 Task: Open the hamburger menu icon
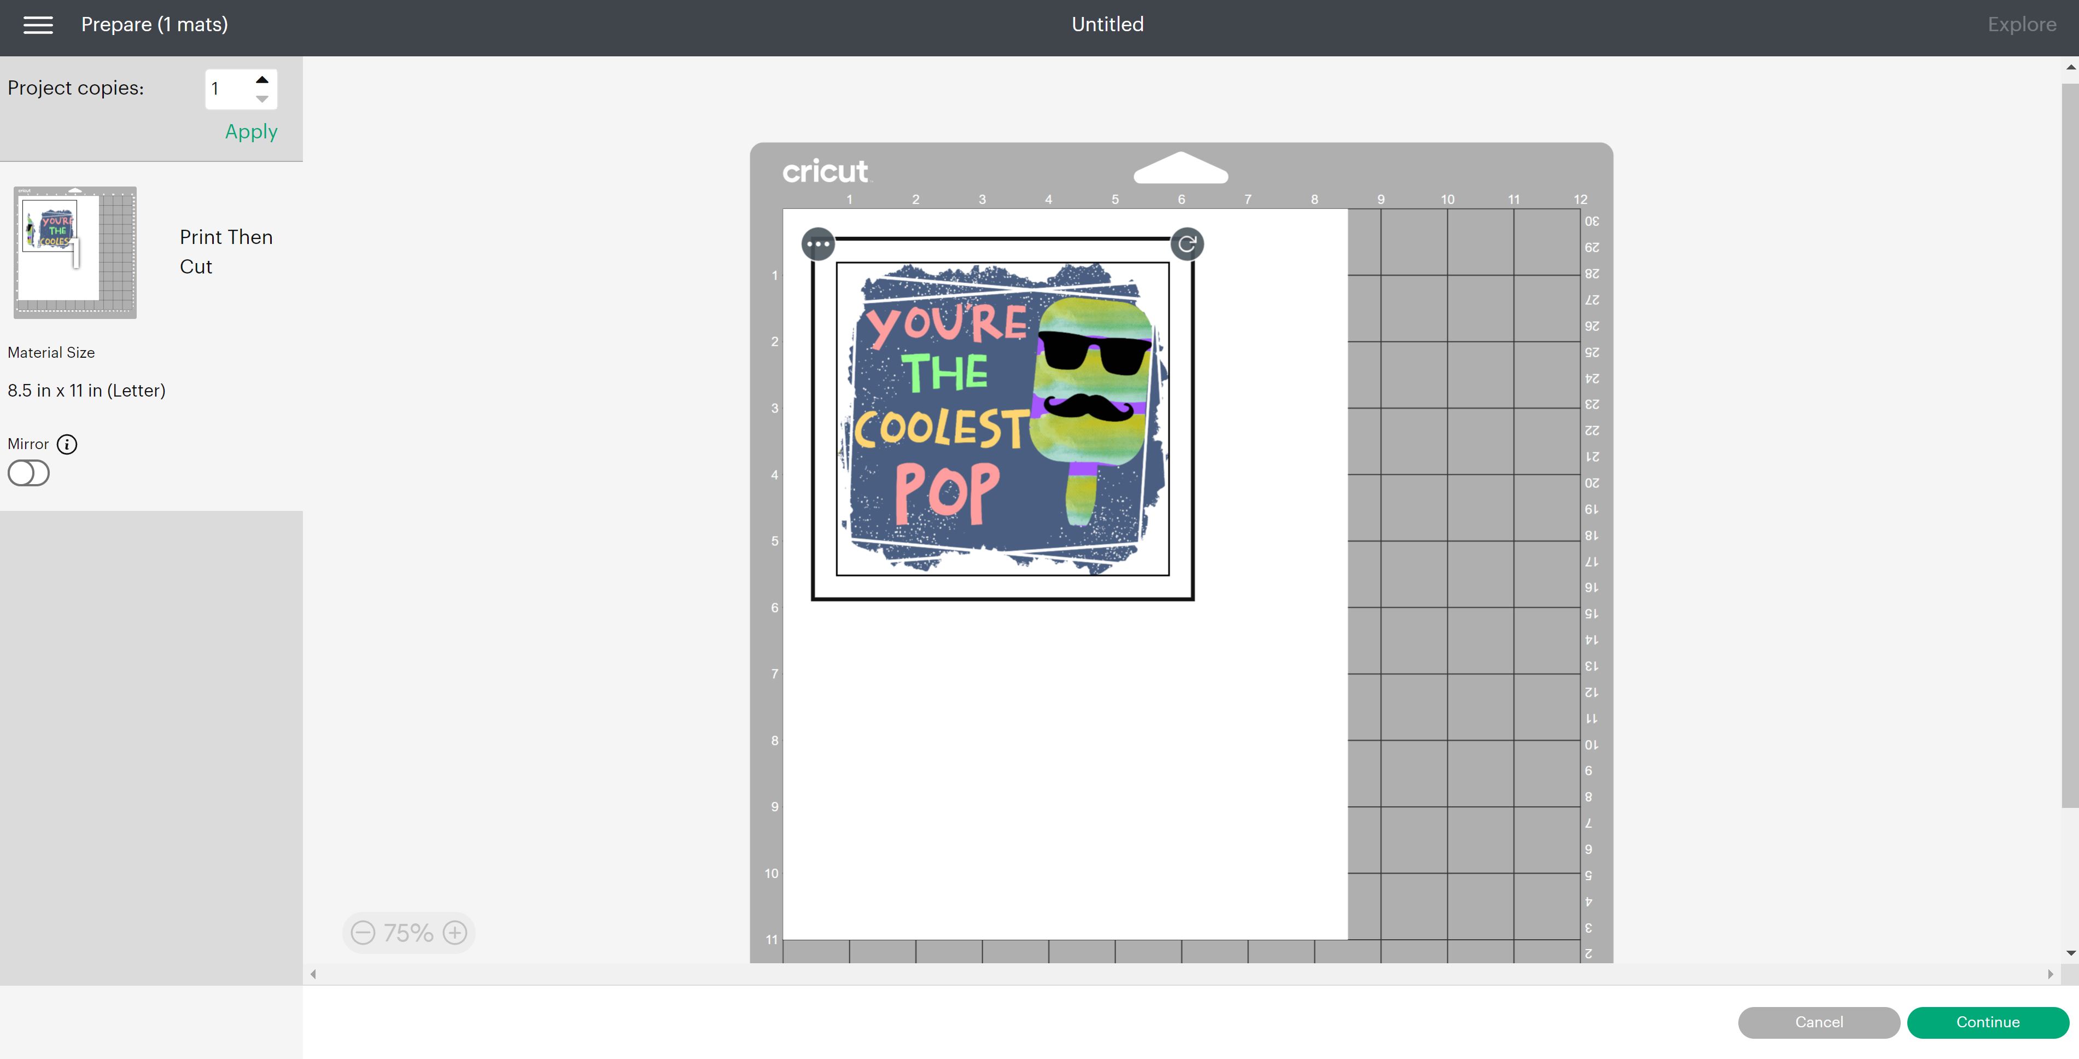(x=38, y=25)
